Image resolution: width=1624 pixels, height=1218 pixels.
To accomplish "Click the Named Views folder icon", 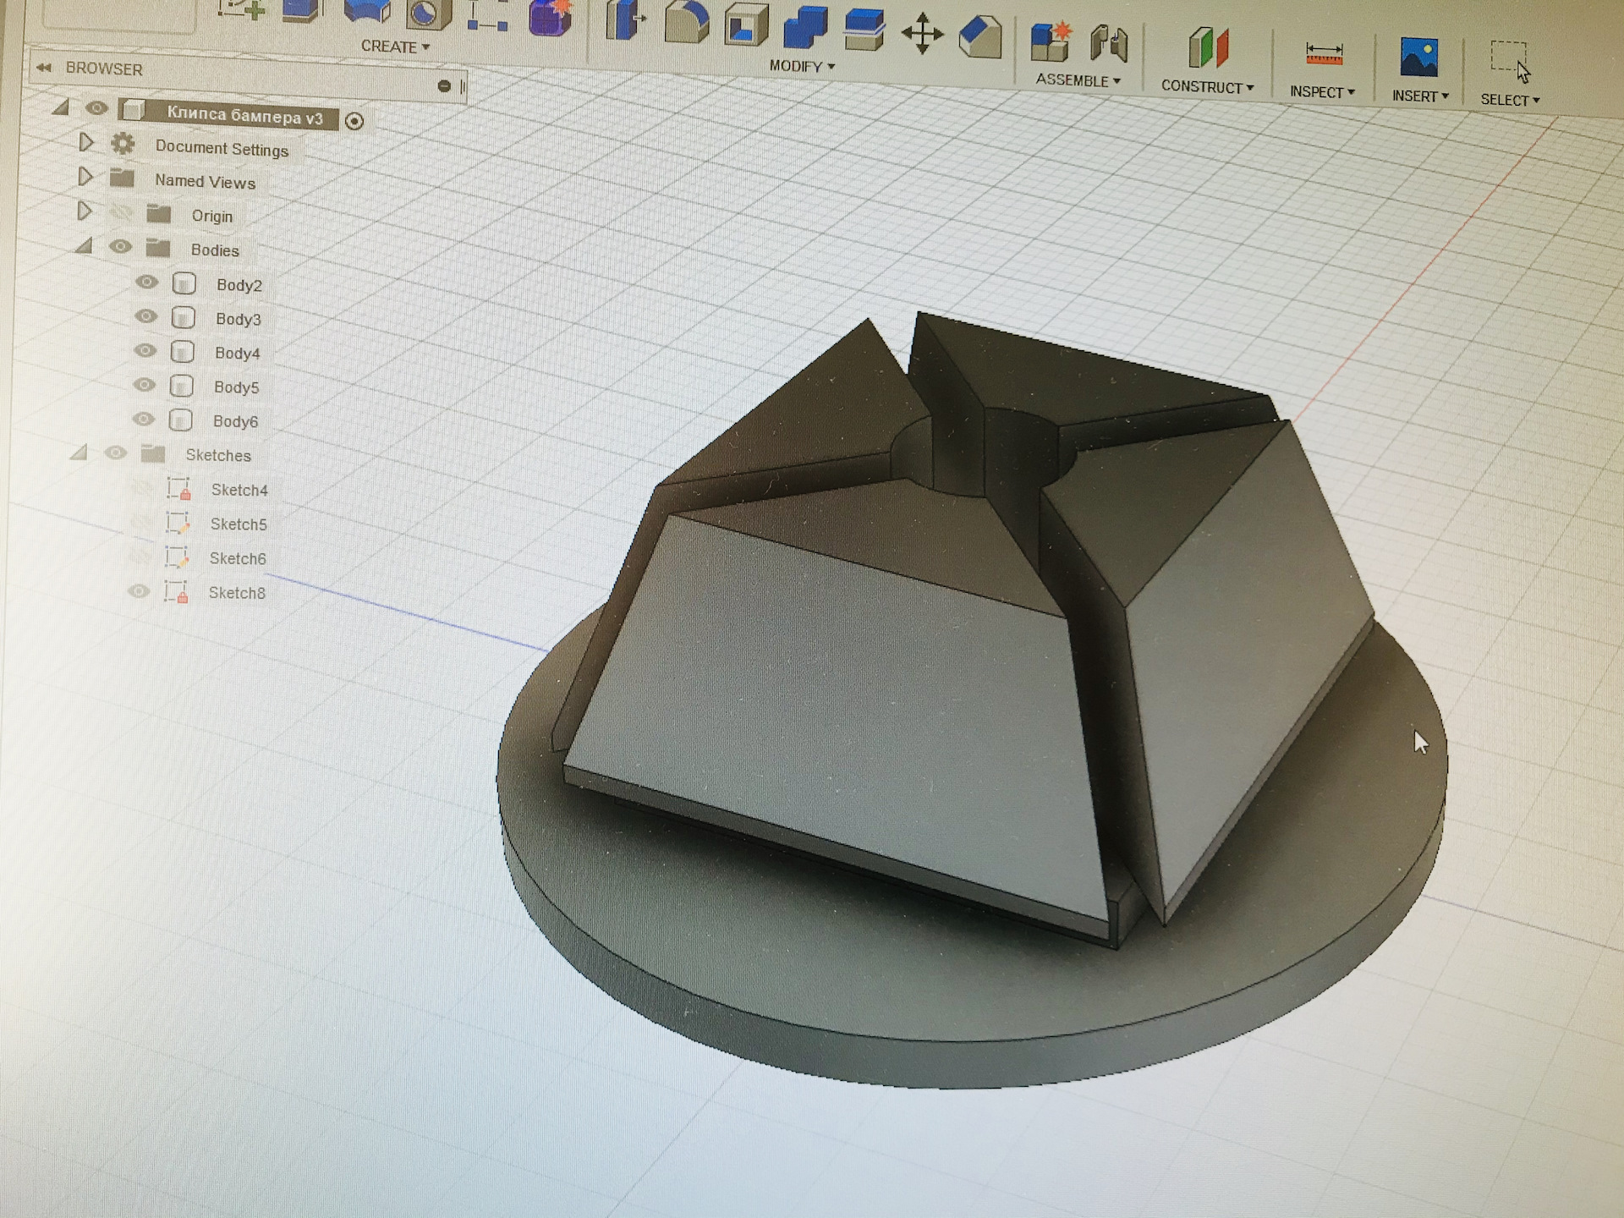I will pyautogui.click(x=123, y=178).
